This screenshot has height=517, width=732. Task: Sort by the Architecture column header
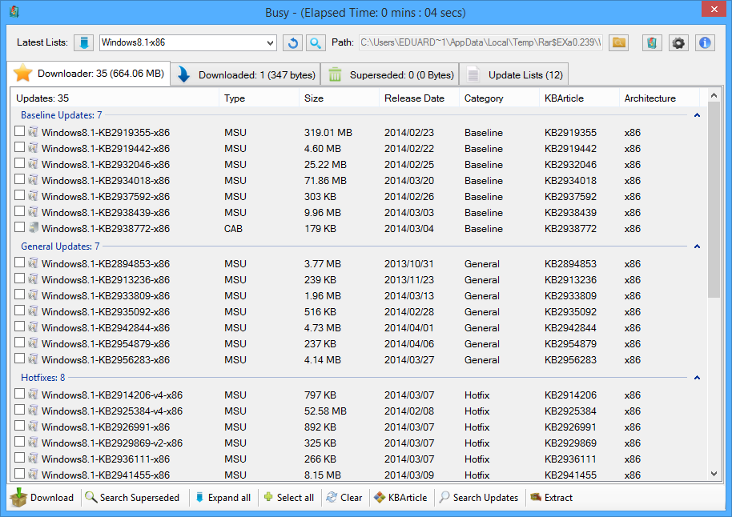pos(660,98)
